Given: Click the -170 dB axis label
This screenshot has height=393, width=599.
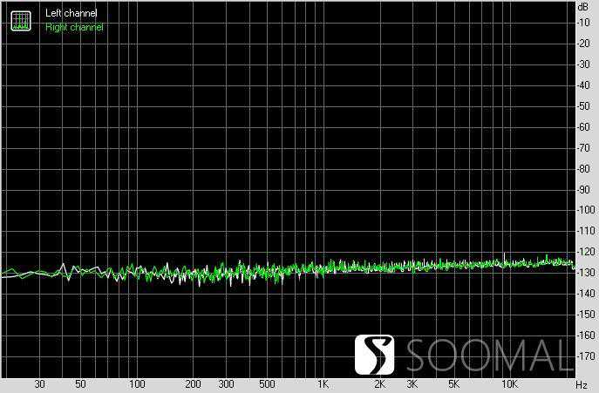Looking at the screenshot, I should (x=582, y=356).
